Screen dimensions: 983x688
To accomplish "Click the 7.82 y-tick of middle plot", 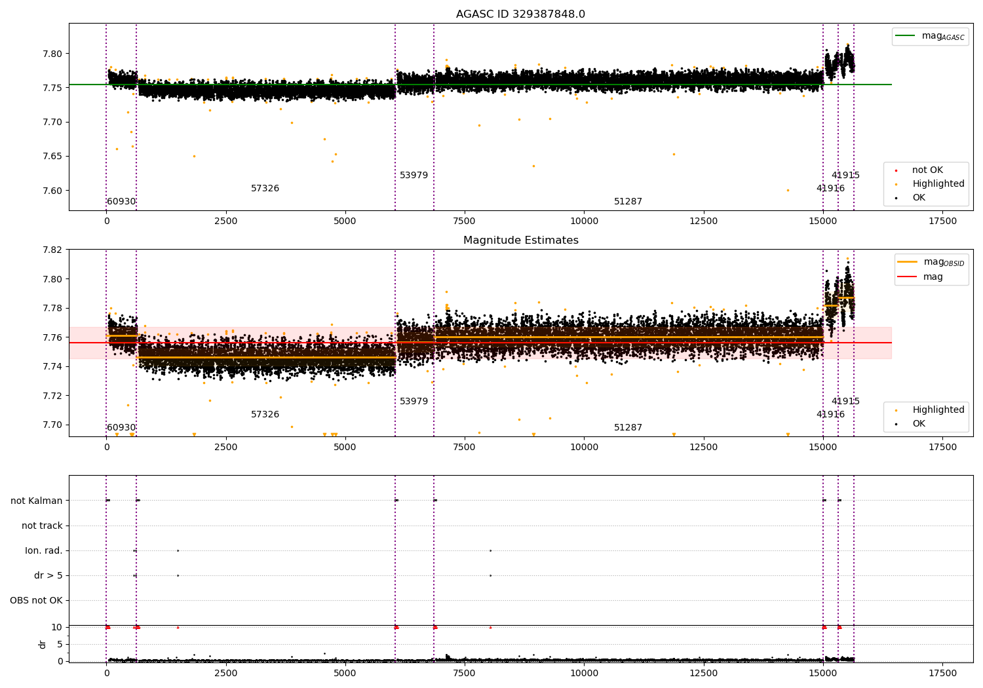I will coord(52,250).
